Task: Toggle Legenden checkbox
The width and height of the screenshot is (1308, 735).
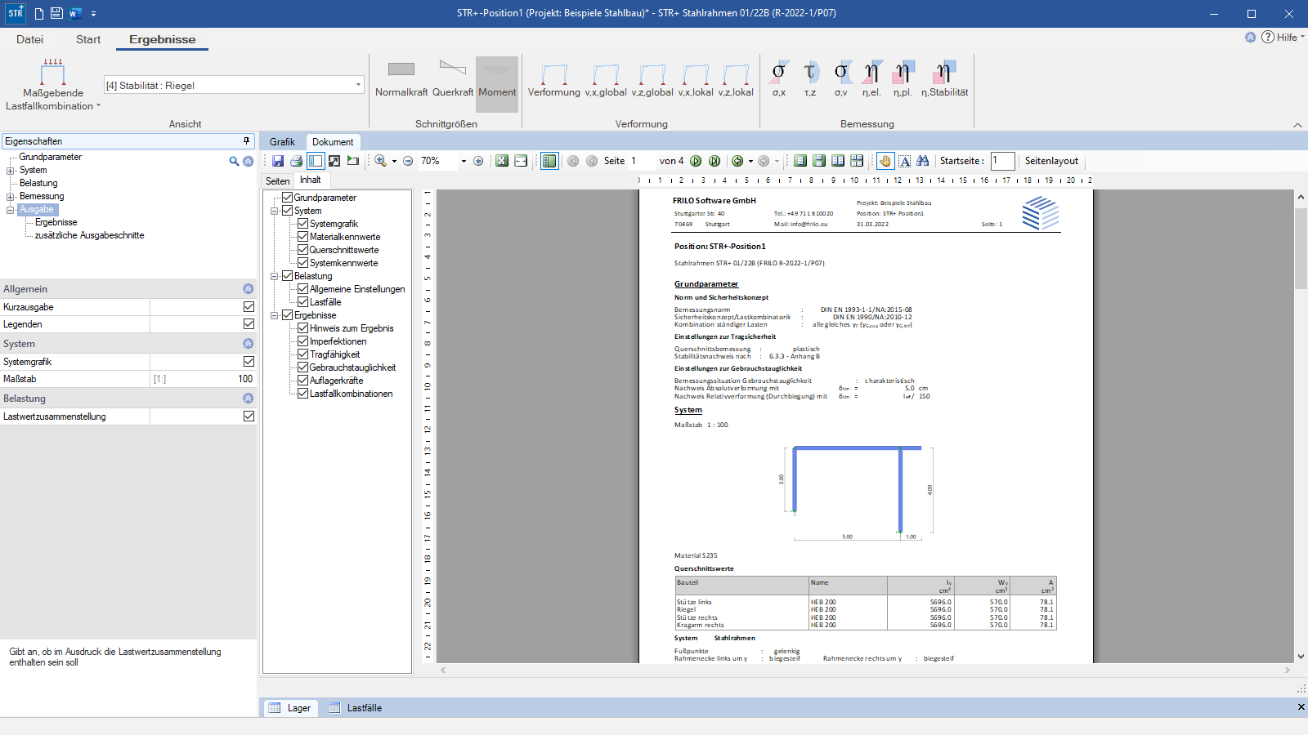Action: pyautogui.click(x=249, y=324)
